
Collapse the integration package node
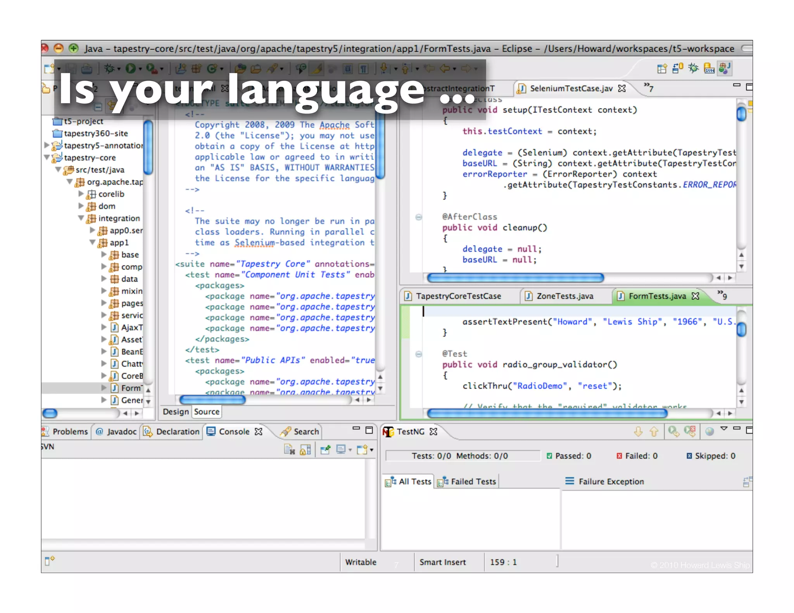[81, 218]
